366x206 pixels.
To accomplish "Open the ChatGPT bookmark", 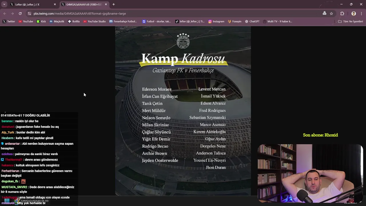I will coord(252,21).
